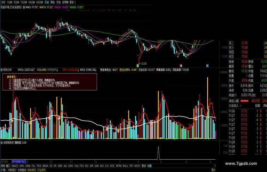This screenshot has width=267, height=172.
Task: Click the round icon beside 股性分析 indicator
Action: coord(2,70)
